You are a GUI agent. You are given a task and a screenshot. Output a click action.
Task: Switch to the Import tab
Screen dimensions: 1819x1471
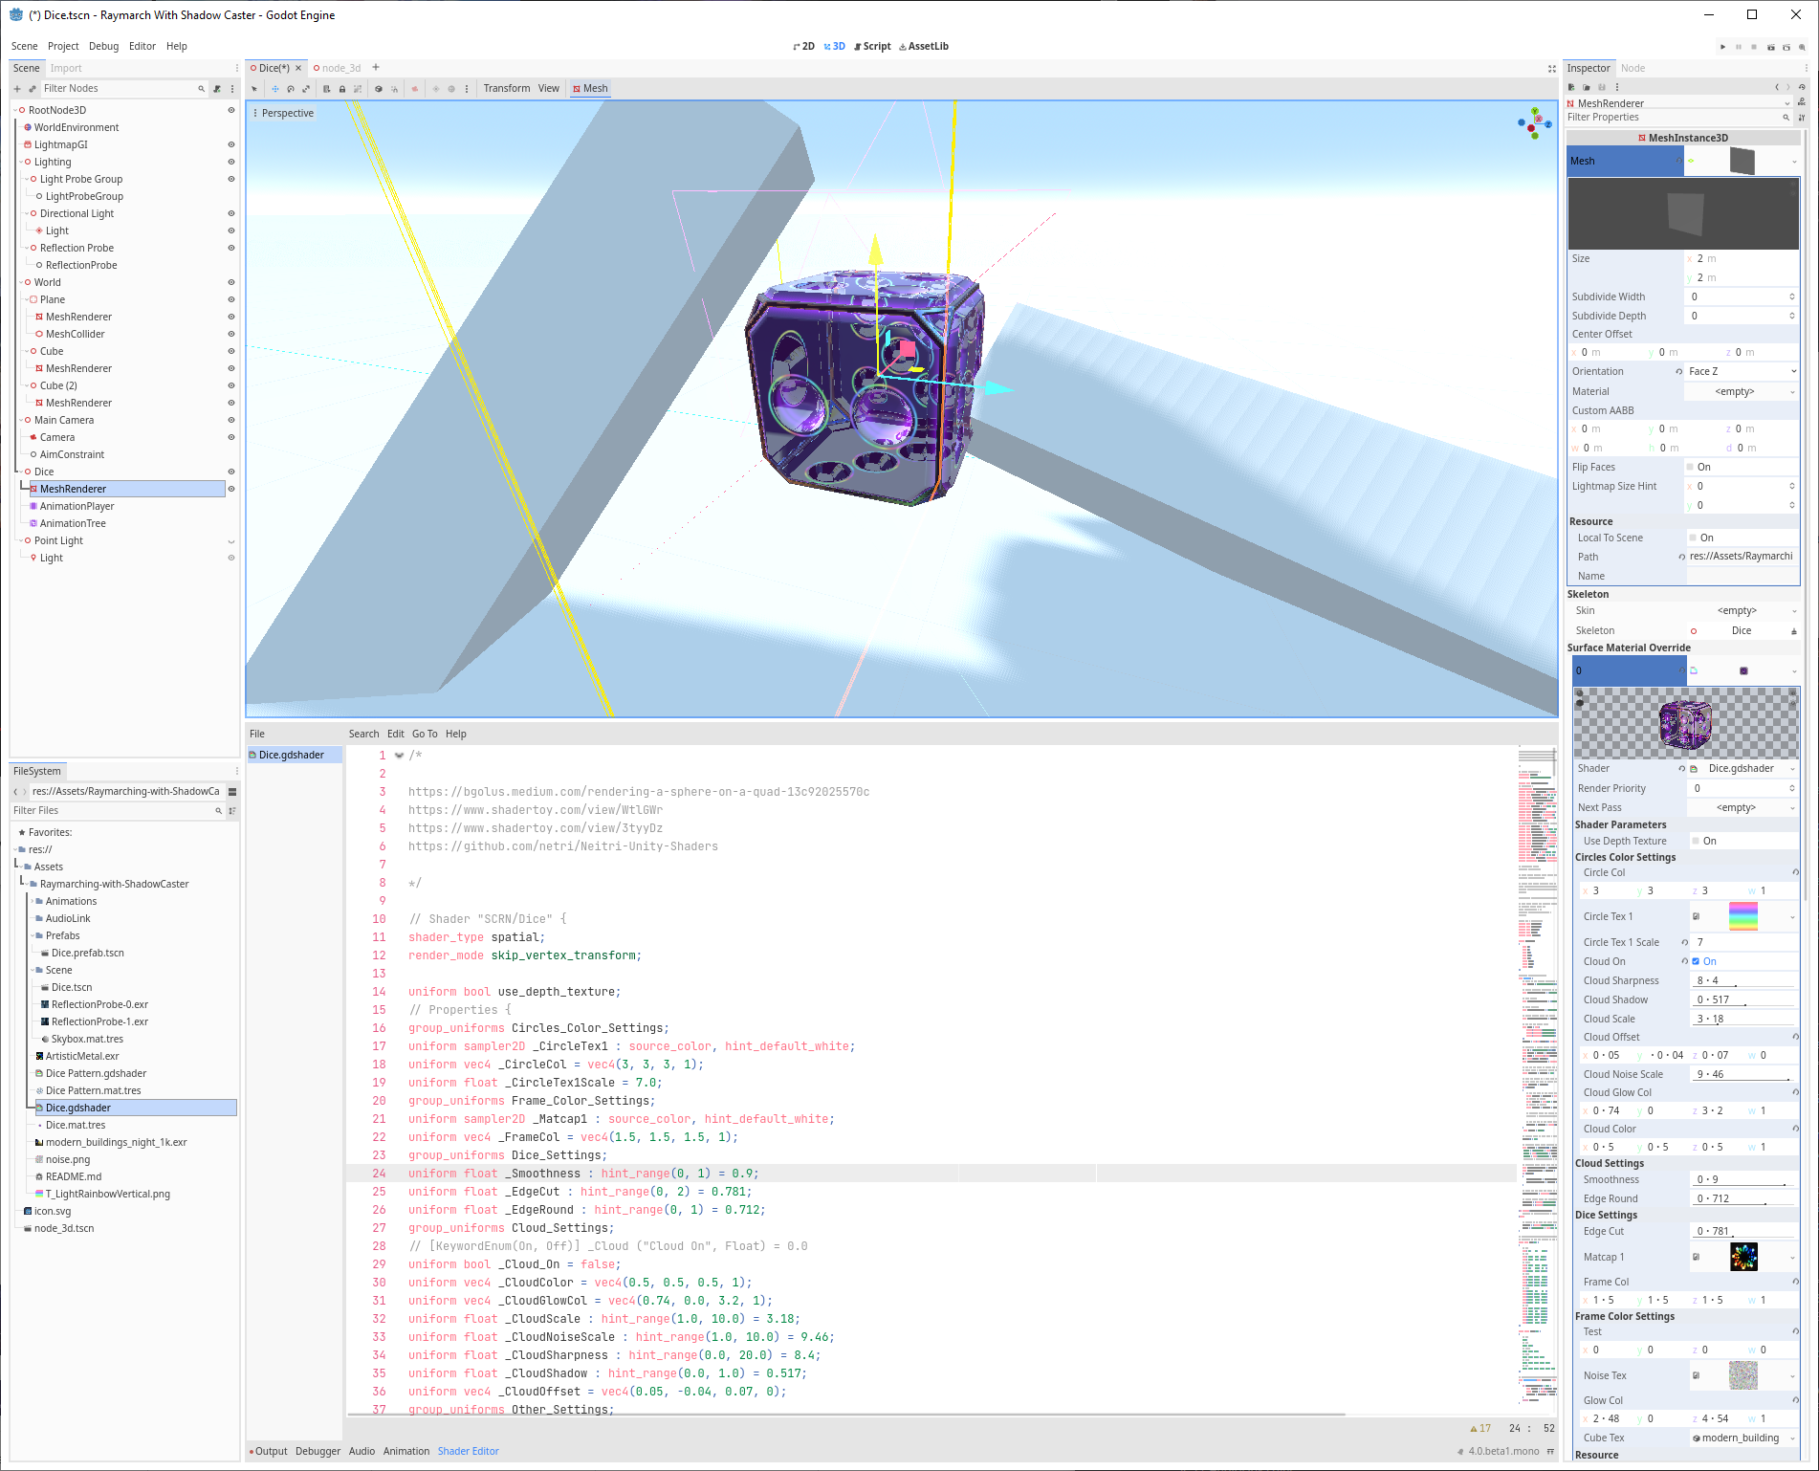(66, 69)
